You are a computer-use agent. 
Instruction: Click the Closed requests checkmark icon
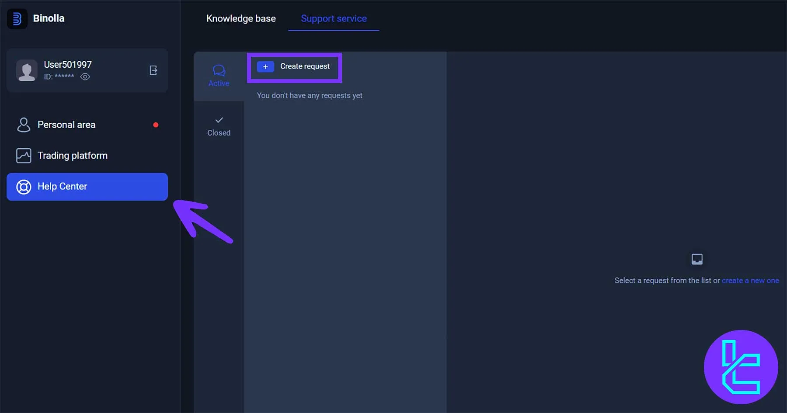pyautogui.click(x=219, y=119)
